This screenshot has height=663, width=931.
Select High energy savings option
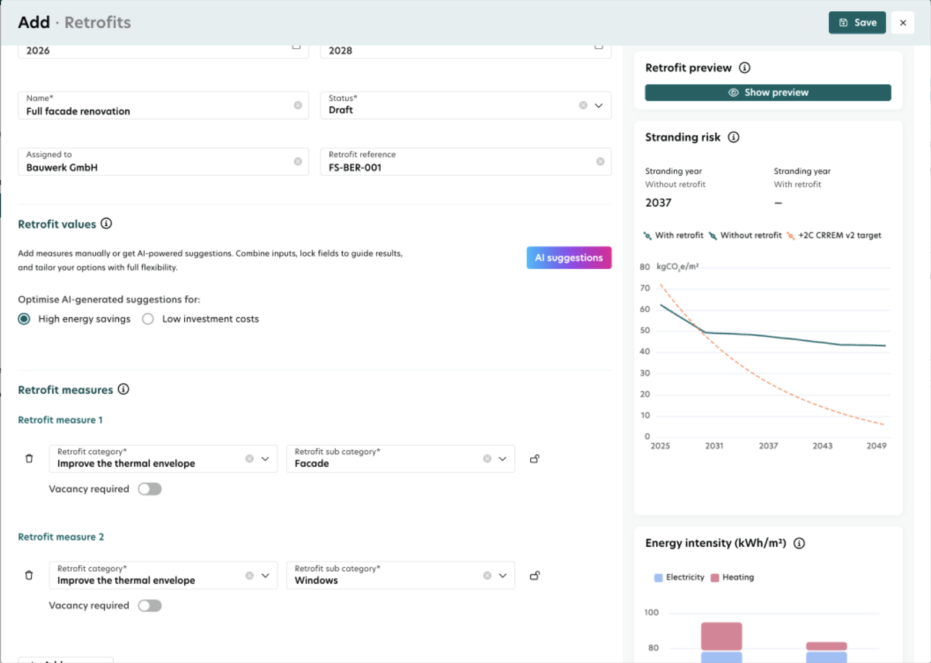point(24,319)
